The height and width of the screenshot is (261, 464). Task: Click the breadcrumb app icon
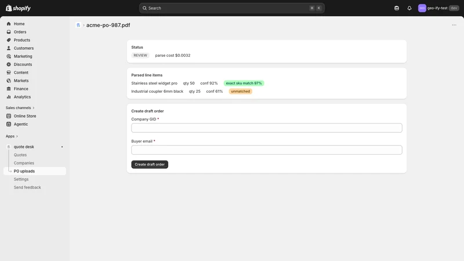tap(78, 25)
